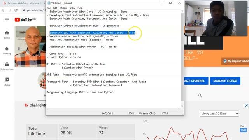The image size is (249, 140).
Task: Click the YouTube logo
Action: [23, 20]
